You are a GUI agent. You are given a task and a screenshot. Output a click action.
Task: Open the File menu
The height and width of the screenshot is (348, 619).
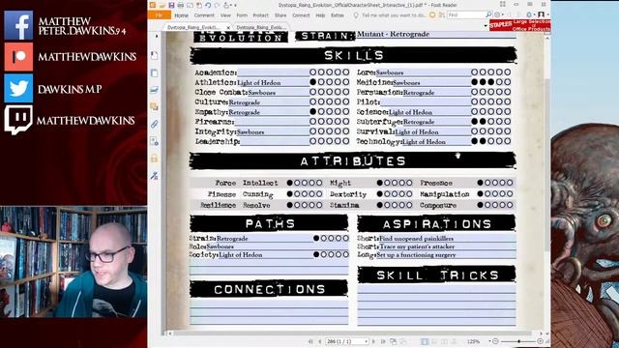(159, 15)
